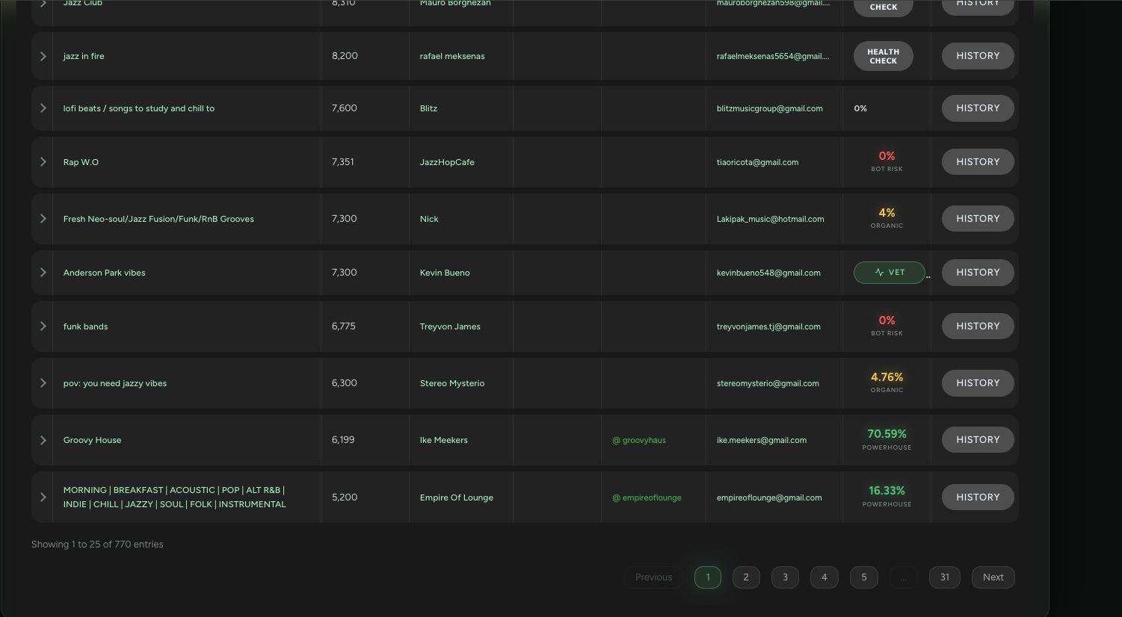1122x617 pixels.
Task: Click email empireoflounge@gmail.com
Action: 769,497
